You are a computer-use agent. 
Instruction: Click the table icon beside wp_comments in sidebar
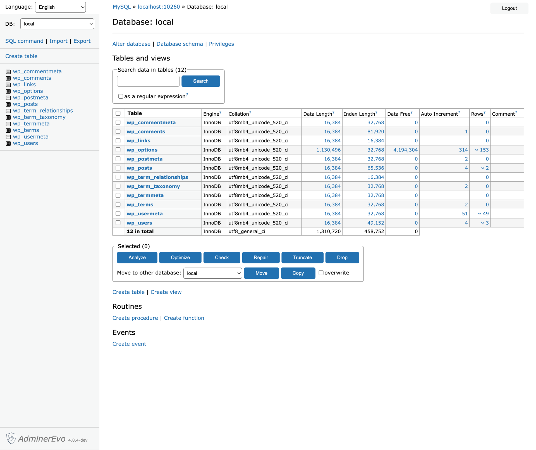click(x=8, y=78)
